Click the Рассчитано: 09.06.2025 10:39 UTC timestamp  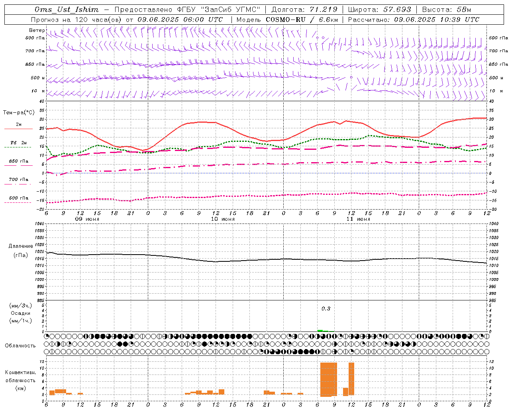(414, 20)
